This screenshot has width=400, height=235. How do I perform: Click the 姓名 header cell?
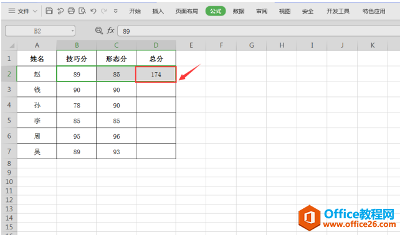click(37, 58)
